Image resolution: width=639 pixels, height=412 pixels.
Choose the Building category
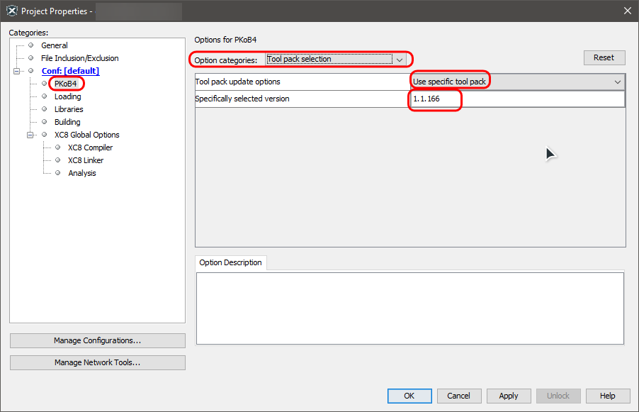tap(67, 122)
